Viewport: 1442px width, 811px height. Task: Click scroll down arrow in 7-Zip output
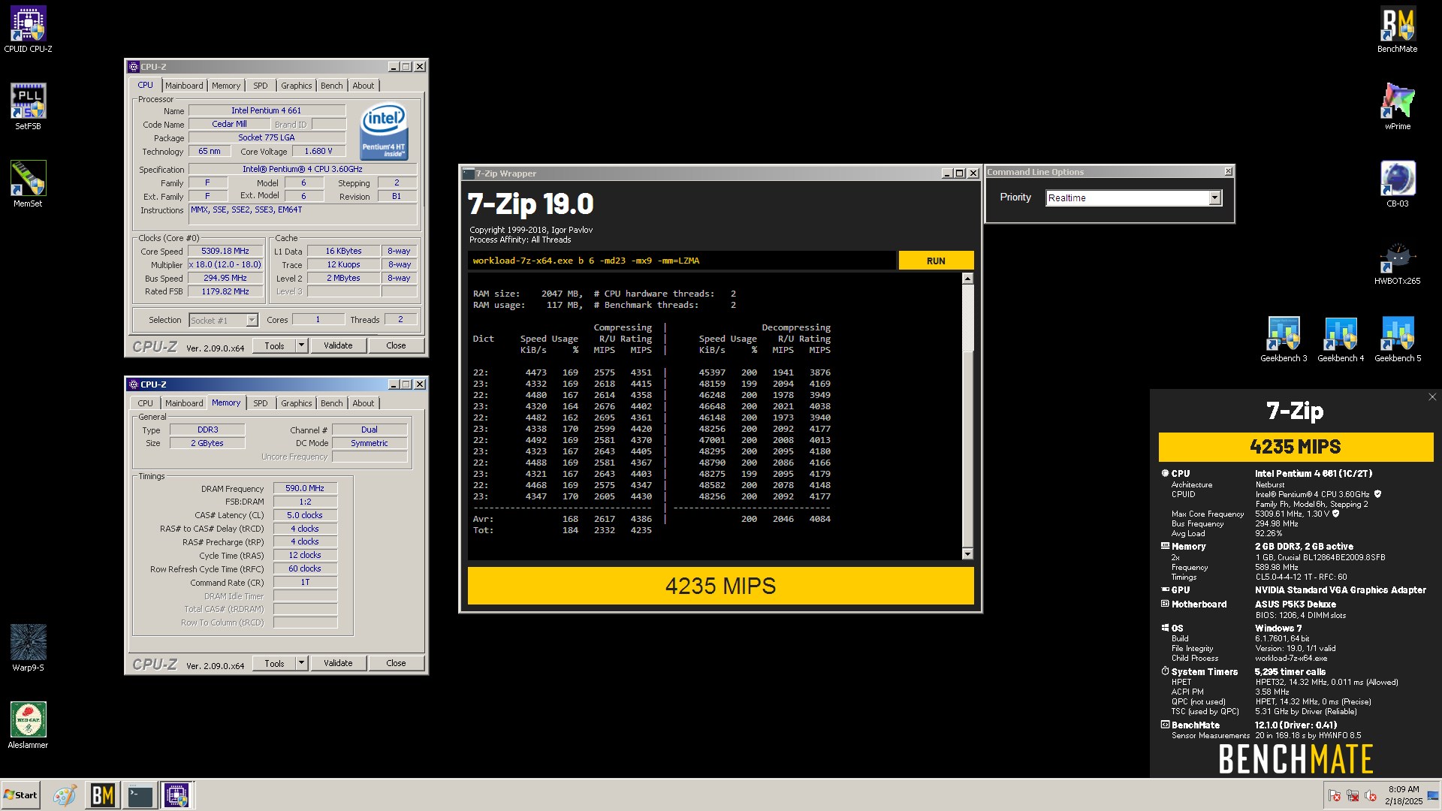coord(967,554)
